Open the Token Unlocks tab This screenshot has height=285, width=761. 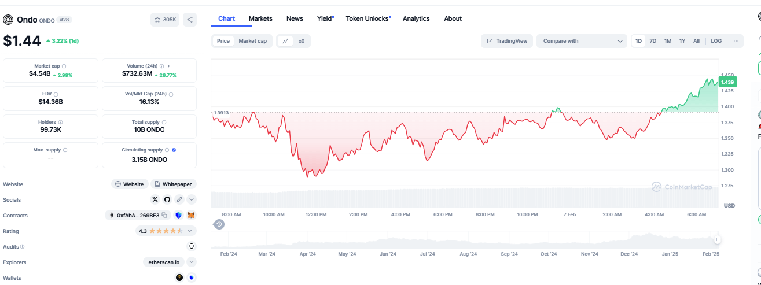tap(367, 18)
